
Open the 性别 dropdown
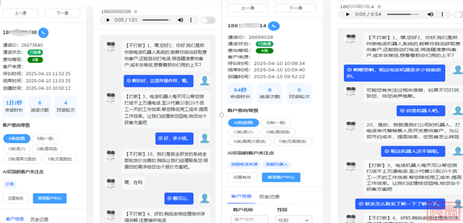(x=294, y=220)
